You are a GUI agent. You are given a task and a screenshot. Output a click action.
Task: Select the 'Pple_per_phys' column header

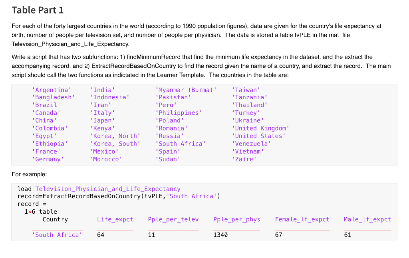[236, 219]
